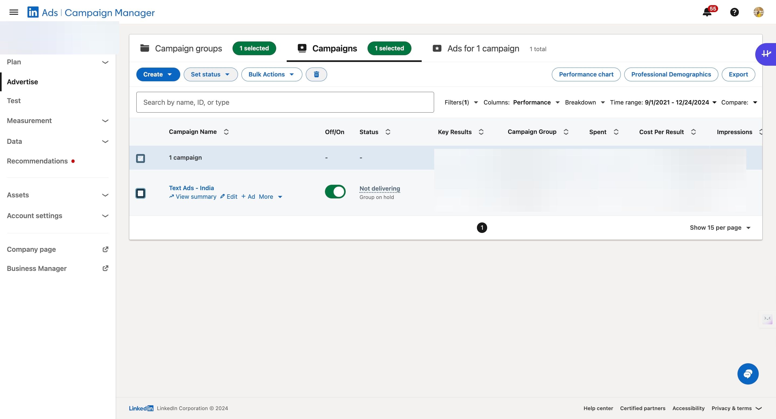Switch to Ads for 1 campaign tab
The image size is (776, 419).
[x=483, y=48]
